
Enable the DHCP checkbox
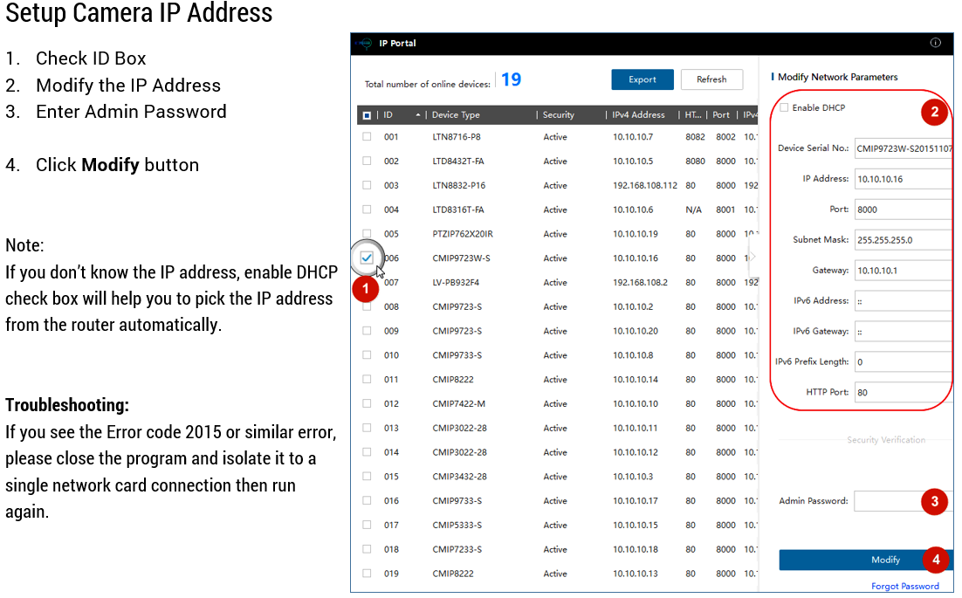pyautogui.click(x=784, y=108)
